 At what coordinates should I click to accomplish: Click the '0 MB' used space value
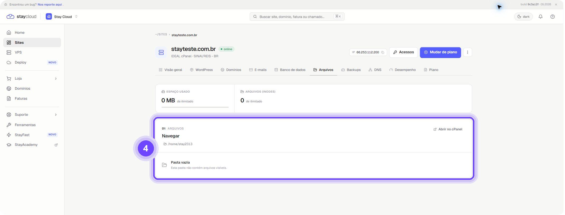tap(168, 101)
